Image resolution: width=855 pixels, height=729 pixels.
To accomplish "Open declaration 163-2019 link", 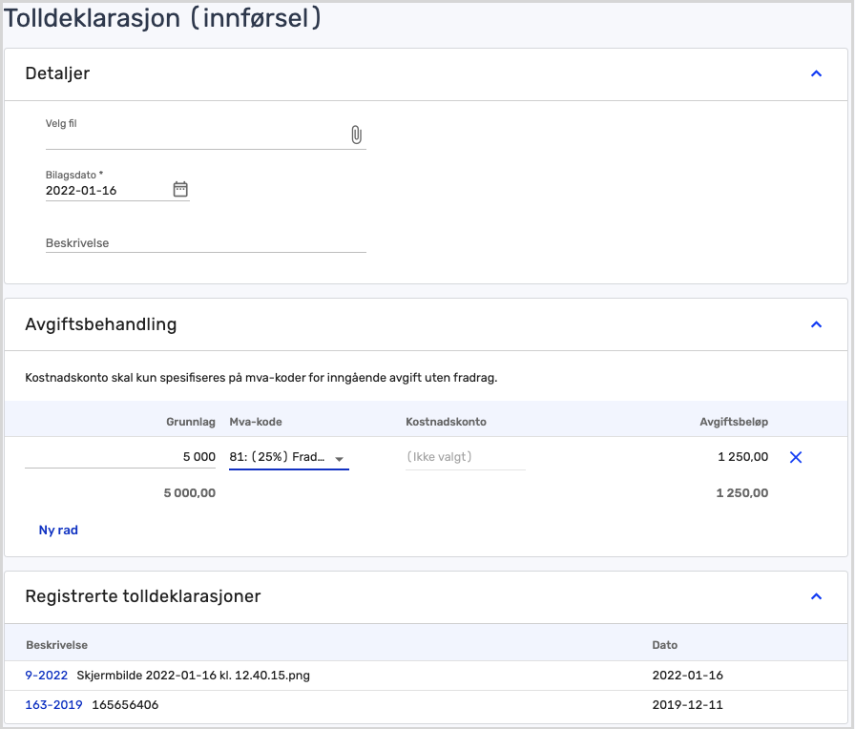I will [x=53, y=704].
